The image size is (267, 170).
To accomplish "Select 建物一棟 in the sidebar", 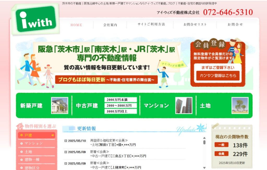I will (x=37, y=160).
